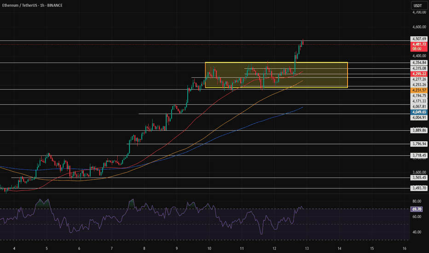
Task: Select the 4,194.75 price label
Action: (x=419, y=96)
